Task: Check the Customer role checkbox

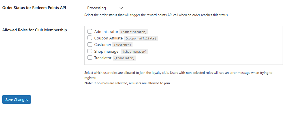Action: pyautogui.click(x=90, y=45)
